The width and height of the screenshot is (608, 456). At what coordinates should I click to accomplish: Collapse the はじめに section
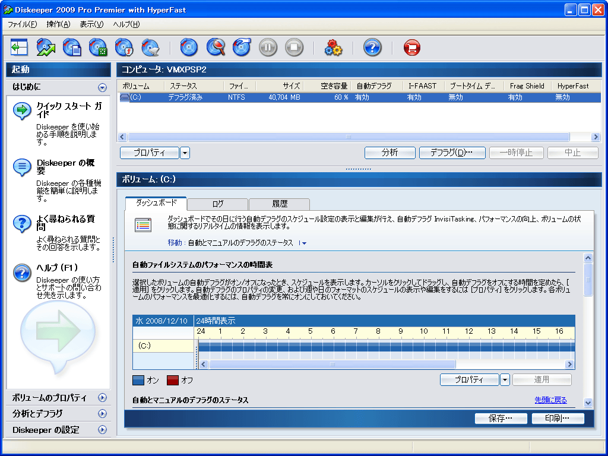pos(102,87)
